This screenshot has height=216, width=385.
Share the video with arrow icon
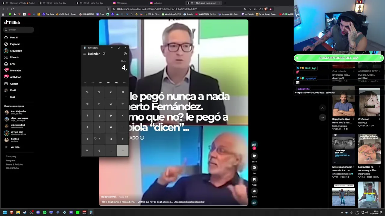pyautogui.click(x=254, y=191)
